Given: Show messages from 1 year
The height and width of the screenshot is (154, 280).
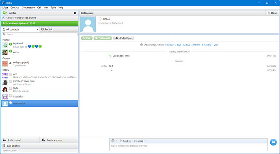Looking at the screenshot, I should coord(215,45).
